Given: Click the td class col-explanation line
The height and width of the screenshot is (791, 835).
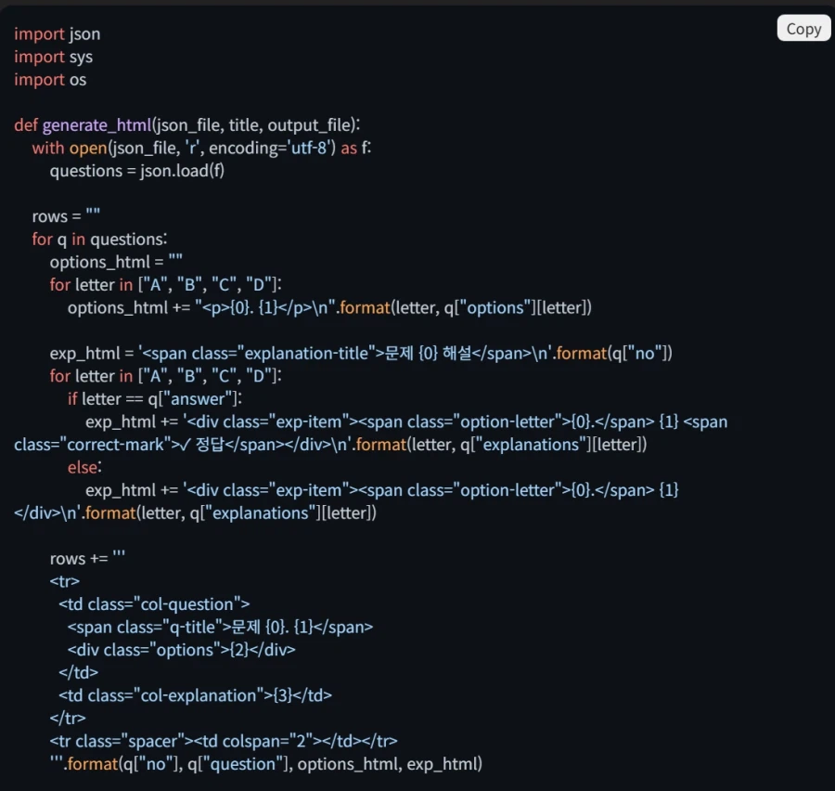Looking at the screenshot, I should pyautogui.click(x=195, y=695).
